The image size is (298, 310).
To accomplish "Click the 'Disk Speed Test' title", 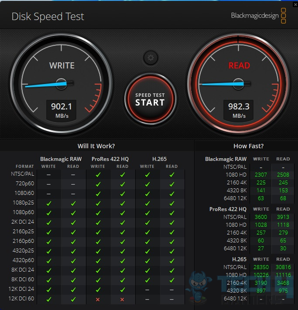I will click(x=48, y=17).
